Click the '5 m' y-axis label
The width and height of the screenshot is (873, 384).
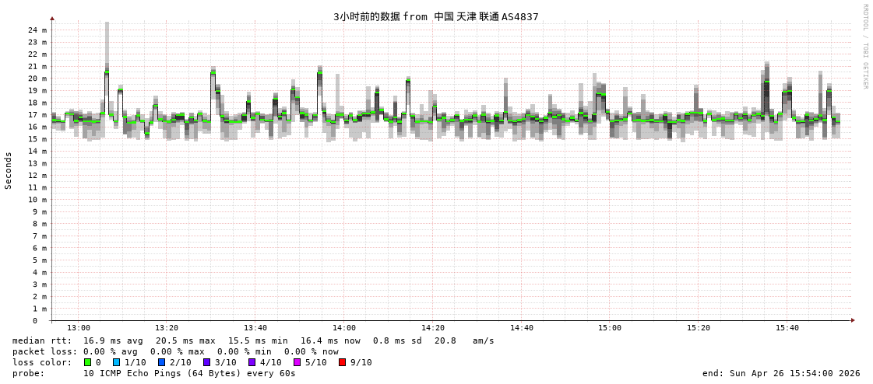pos(40,260)
